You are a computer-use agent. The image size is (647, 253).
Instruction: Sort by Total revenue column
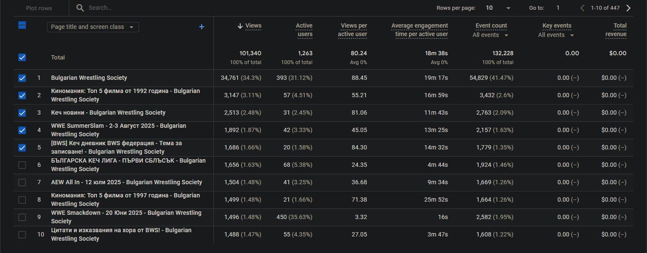616,30
